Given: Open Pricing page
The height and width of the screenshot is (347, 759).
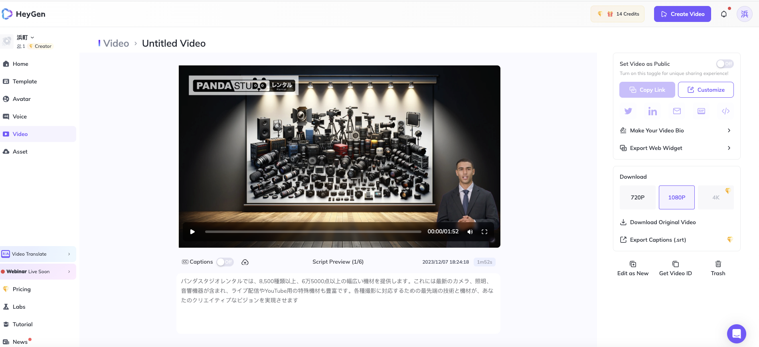Looking at the screenshot, I should (x=38, y=289).
